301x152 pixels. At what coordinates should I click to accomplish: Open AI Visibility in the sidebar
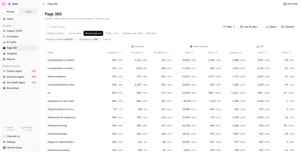click(x=20, y=36)
